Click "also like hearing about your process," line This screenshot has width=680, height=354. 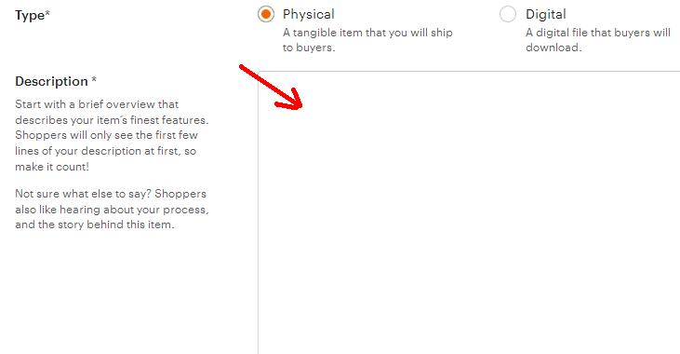[112, 210]
